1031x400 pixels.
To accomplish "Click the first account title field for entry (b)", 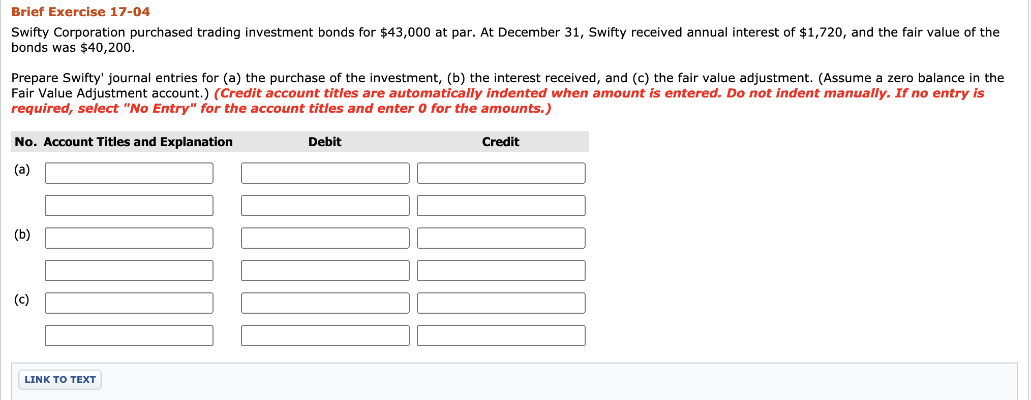I will pyautogui.click(x=129, y=238).
